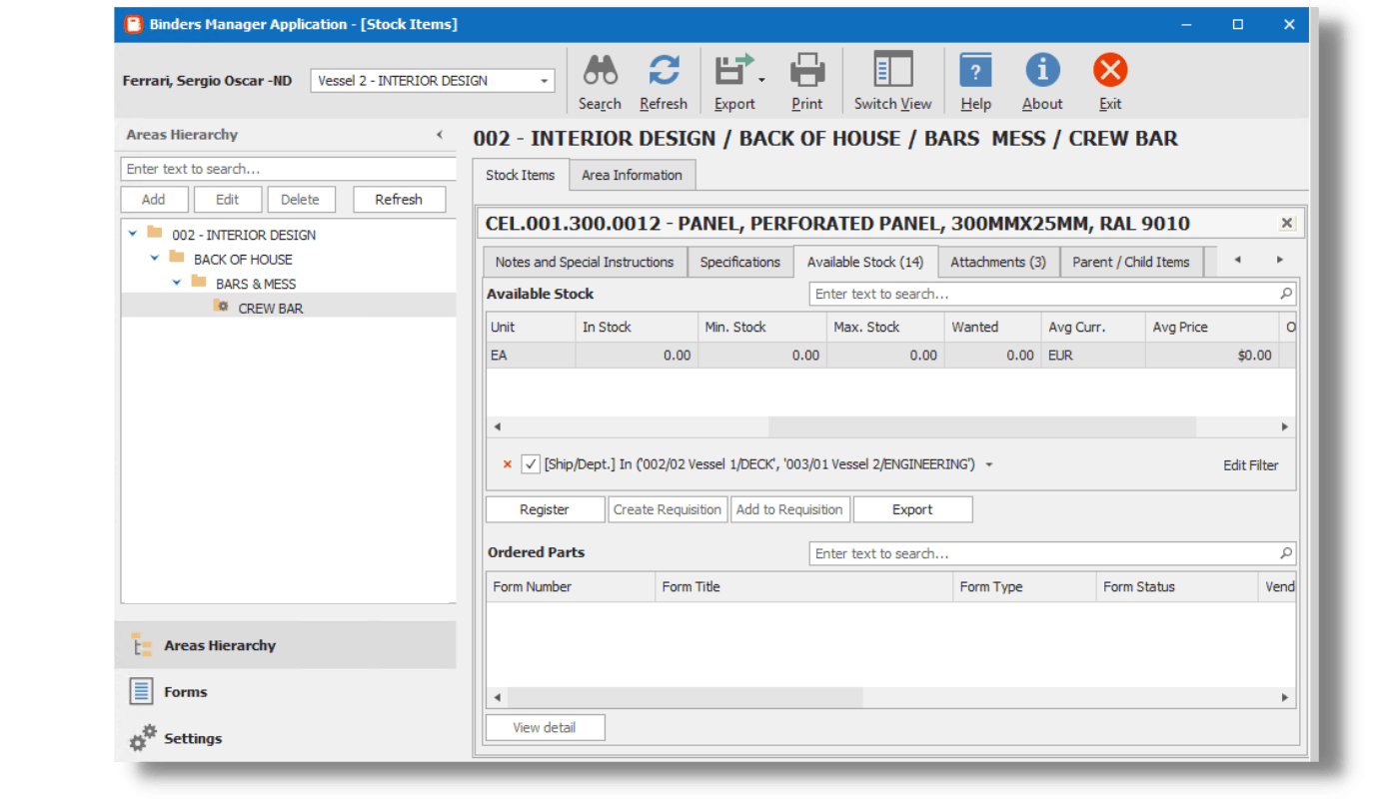Open the Settings panel in sidebar

(192, 738)
